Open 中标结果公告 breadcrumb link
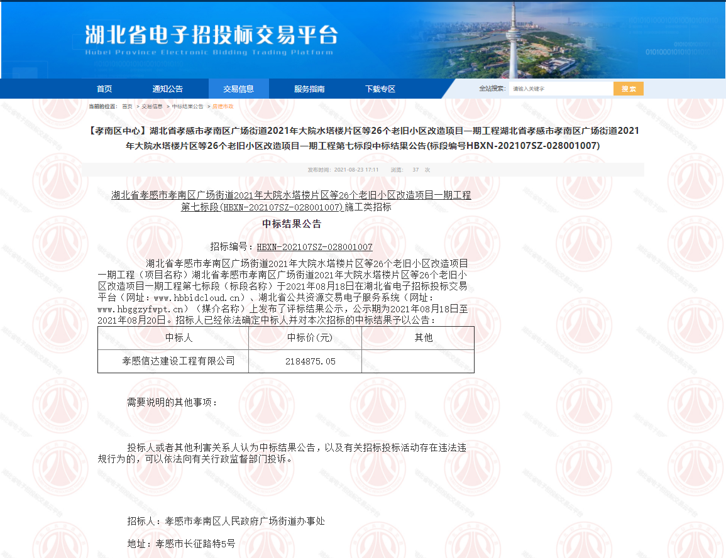The width and height of the screenshot is (726, 558). 187,107
